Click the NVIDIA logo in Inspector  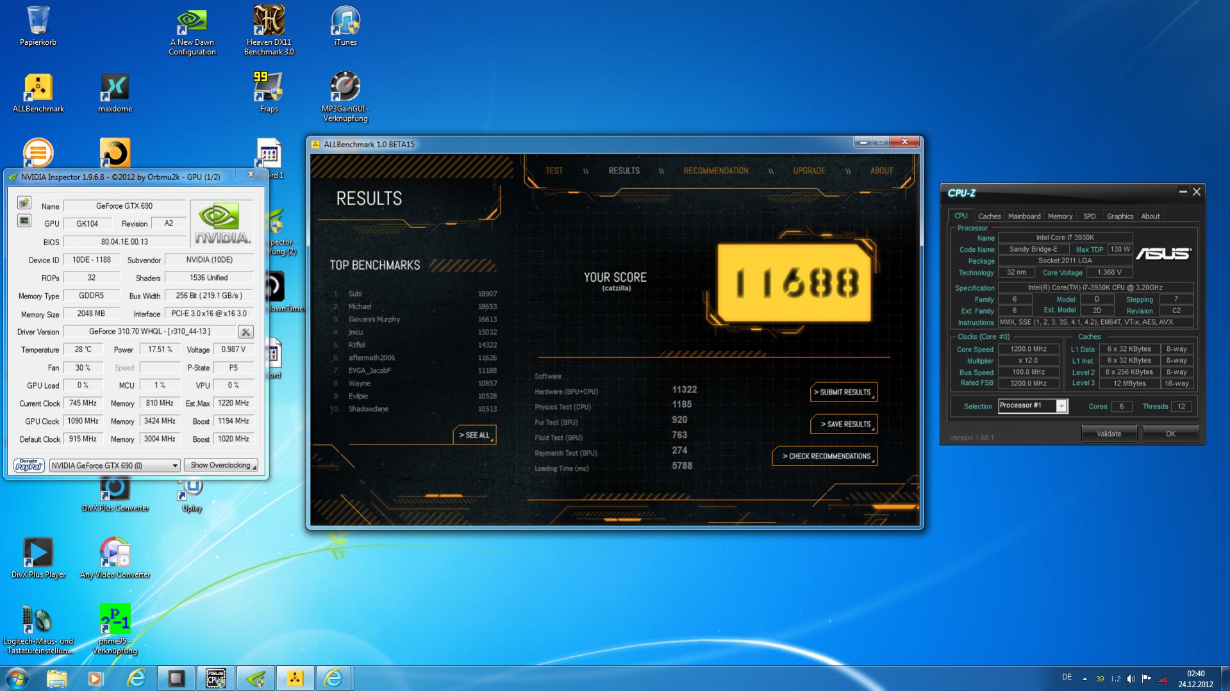(222, 222)
